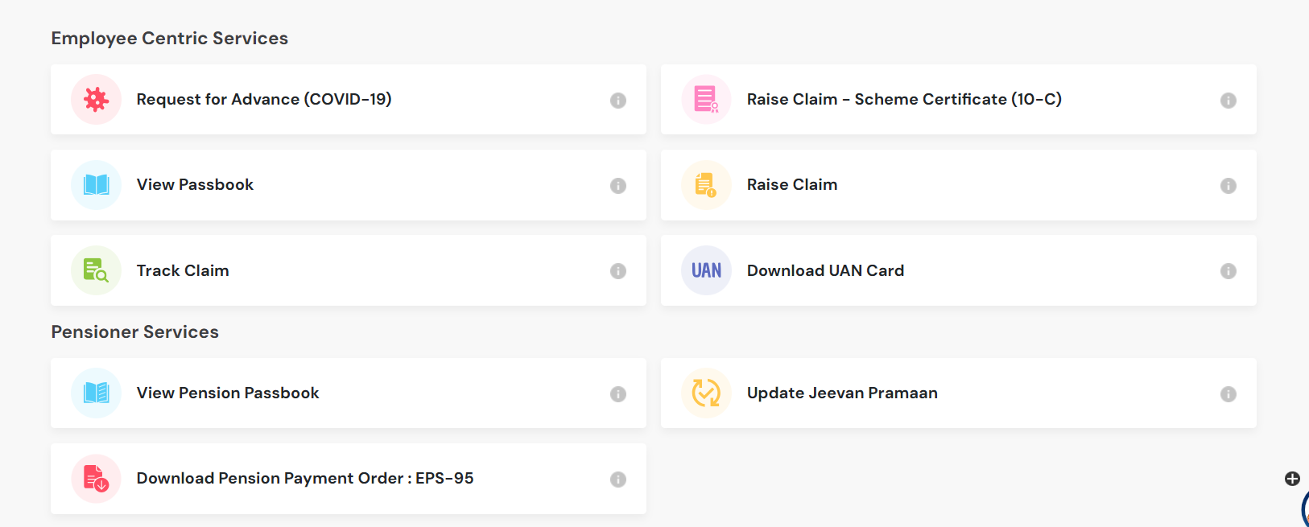
Task: Open Raise Claim - Scheme Certificate (10-C)
Action: point(904,99)
